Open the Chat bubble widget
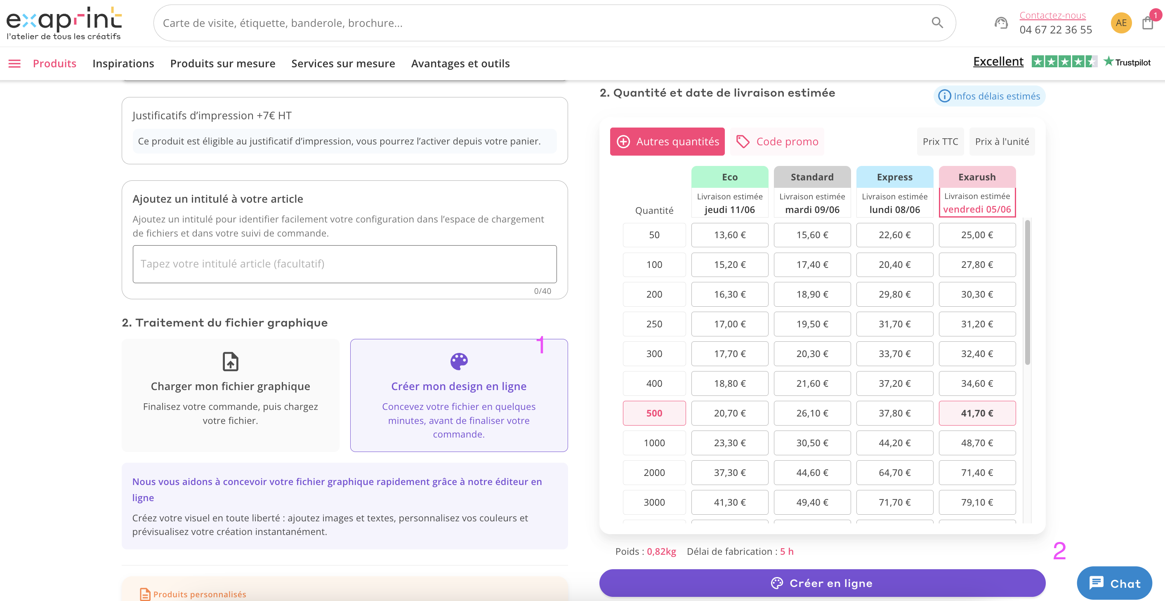Screen dimensions: 1165x601 click(1114, 583)
